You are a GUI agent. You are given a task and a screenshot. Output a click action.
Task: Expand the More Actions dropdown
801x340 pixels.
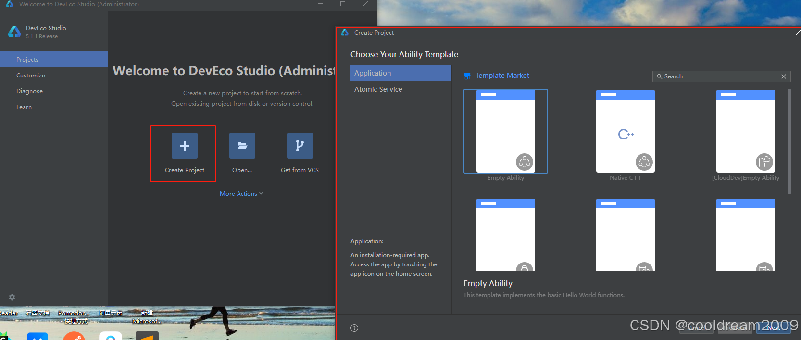(241, 194)
